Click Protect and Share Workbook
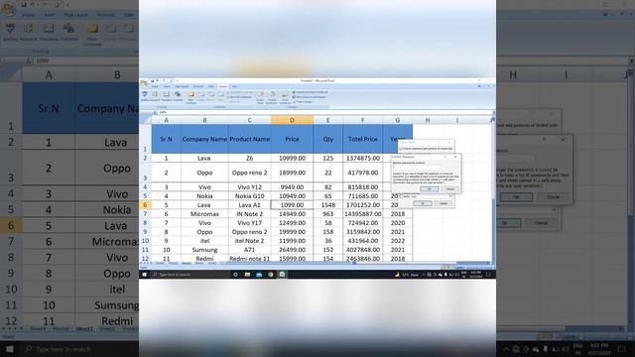Screen dimensions: 635x357 [x=311, y=92]
